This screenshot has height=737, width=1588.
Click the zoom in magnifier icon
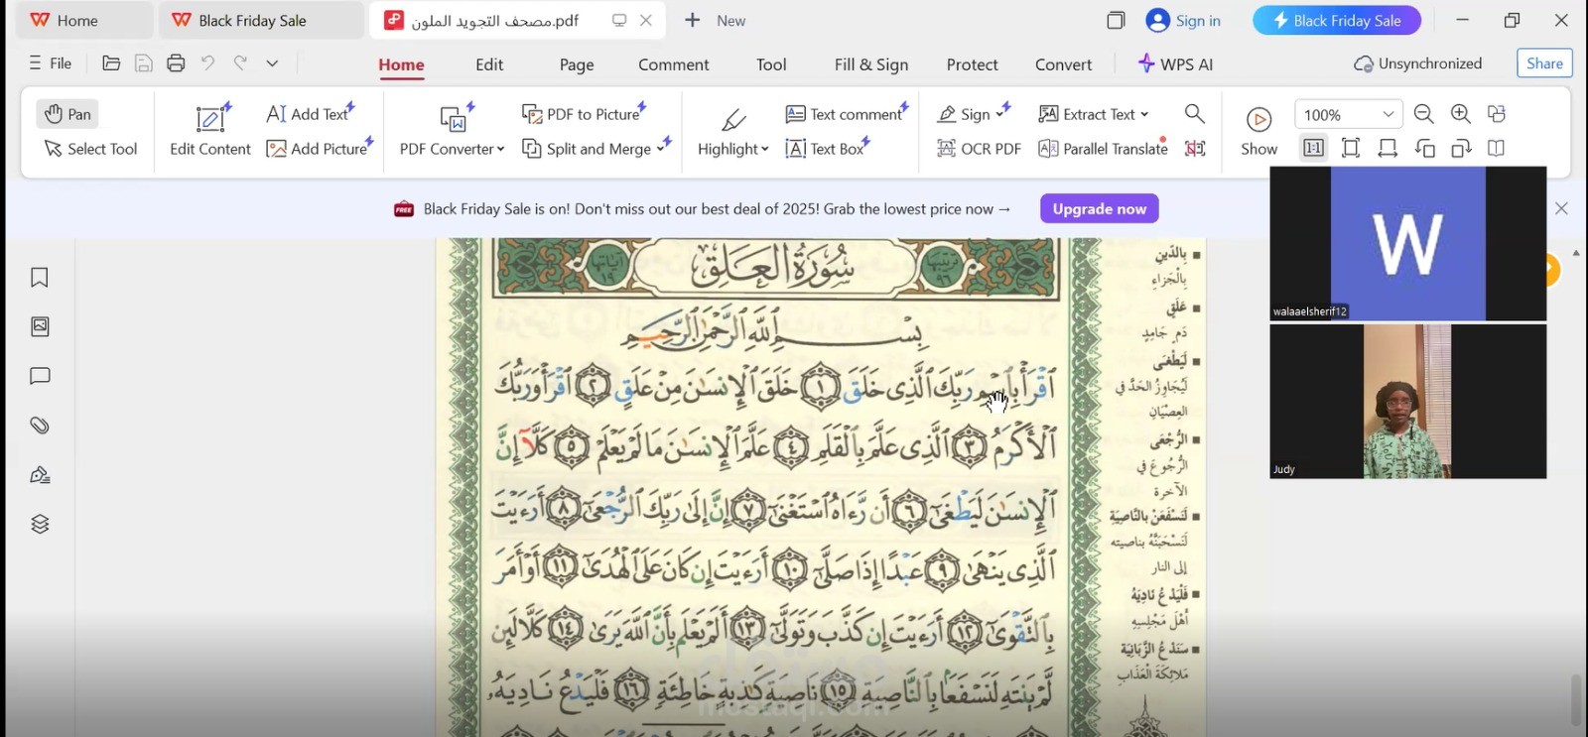tap(1460, 114)
